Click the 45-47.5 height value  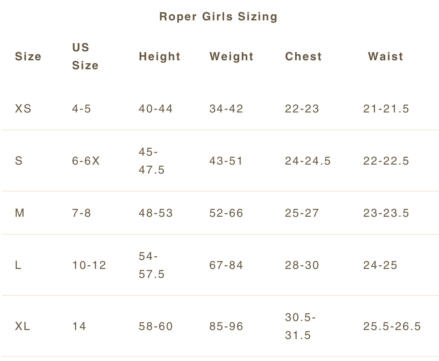coord(152,161)
